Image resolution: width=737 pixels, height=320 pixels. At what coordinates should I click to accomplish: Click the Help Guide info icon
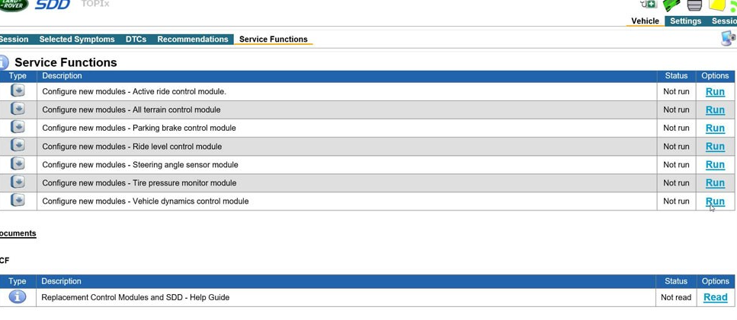click(x=18, y=296)
